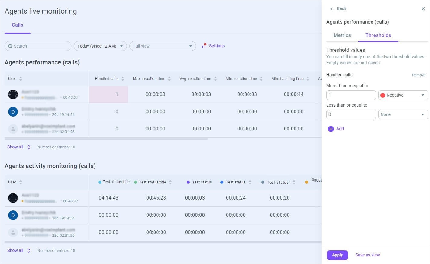This screenshot has width=430, height=264.
Task: Open the Negative threshold color dropdown
Action: pyautogui.click(x=403, y=95)
